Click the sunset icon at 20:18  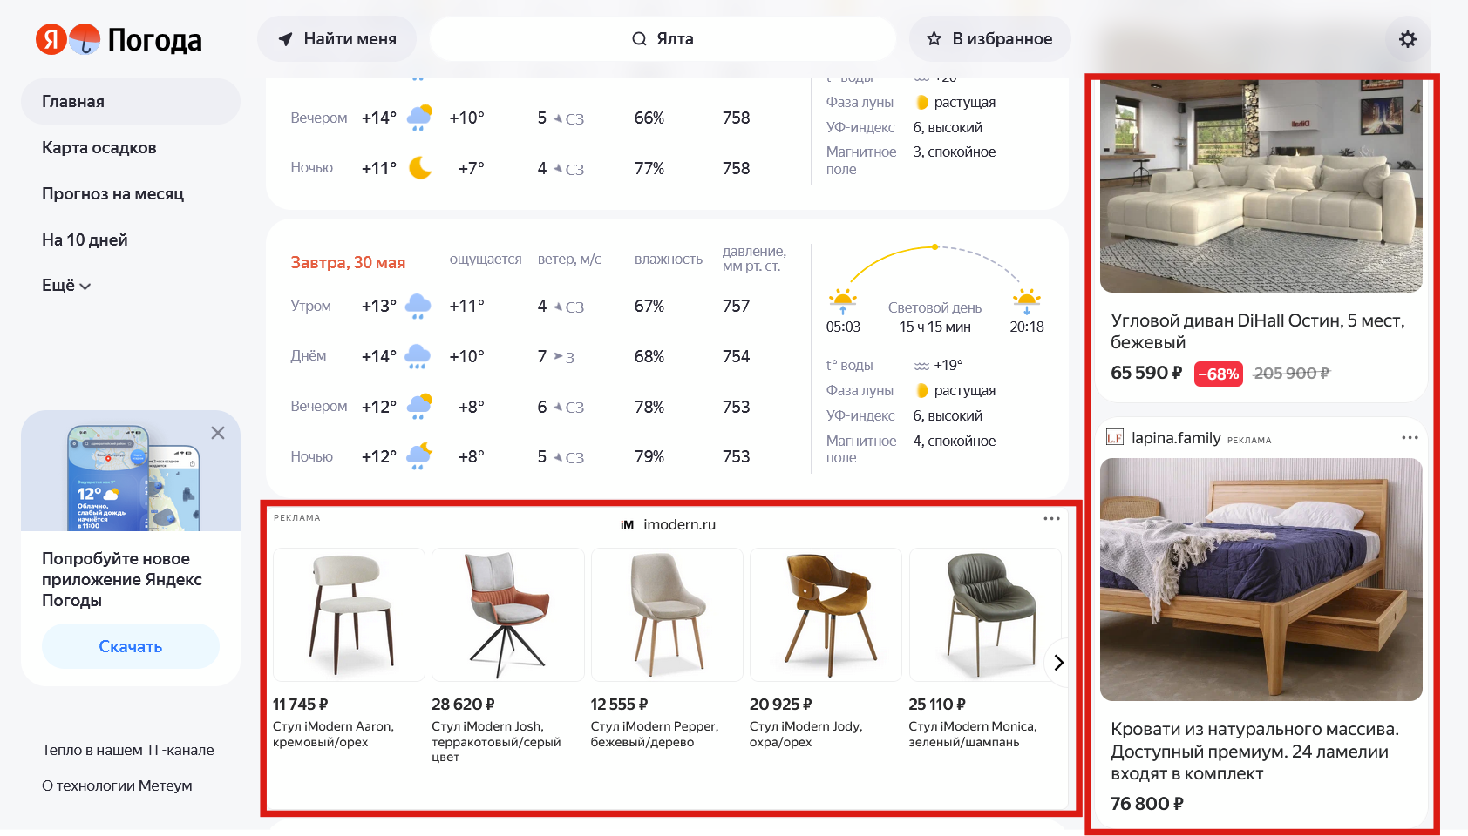(1026, 300)
